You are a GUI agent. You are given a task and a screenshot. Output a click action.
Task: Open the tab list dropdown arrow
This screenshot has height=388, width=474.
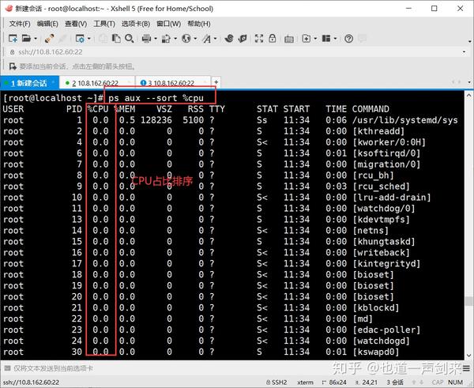(x=468, y=82)
